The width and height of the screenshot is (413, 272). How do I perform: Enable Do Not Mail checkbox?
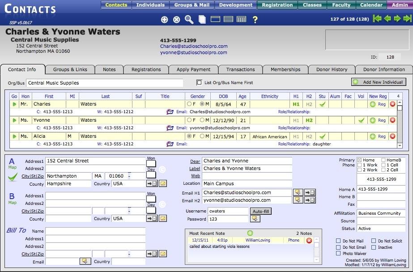coord(338,241)
